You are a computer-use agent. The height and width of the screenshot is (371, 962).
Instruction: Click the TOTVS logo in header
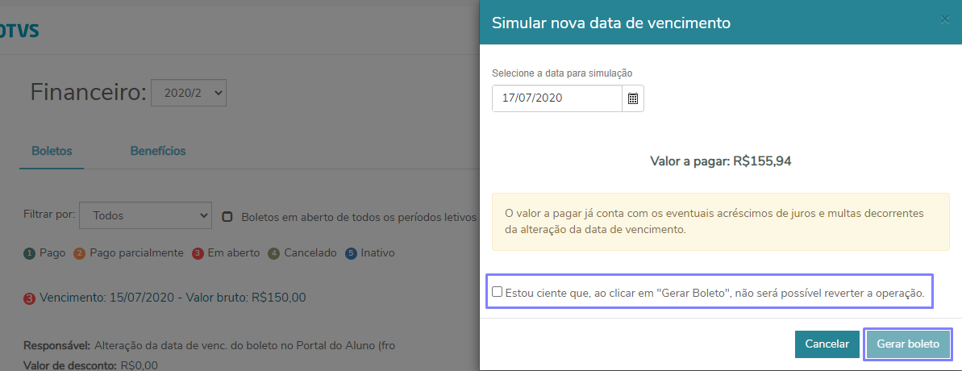(18, 31)
